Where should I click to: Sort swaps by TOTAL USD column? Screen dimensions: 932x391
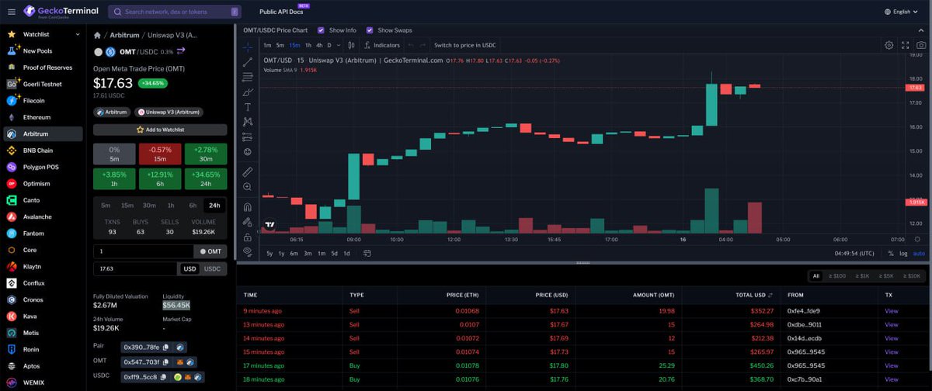(753, 295)
